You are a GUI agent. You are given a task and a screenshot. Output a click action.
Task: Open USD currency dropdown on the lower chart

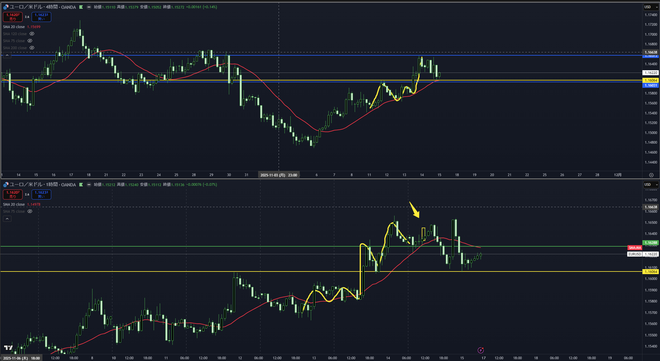click(651, 185)
